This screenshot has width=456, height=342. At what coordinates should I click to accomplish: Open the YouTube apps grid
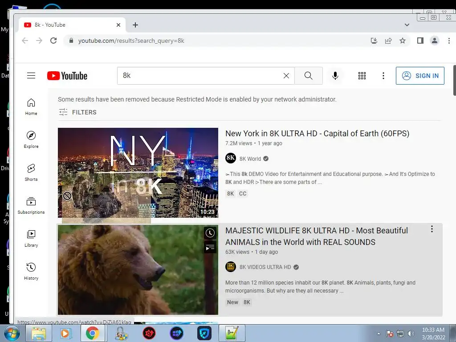pyautogui.click(x=362, y=76)
